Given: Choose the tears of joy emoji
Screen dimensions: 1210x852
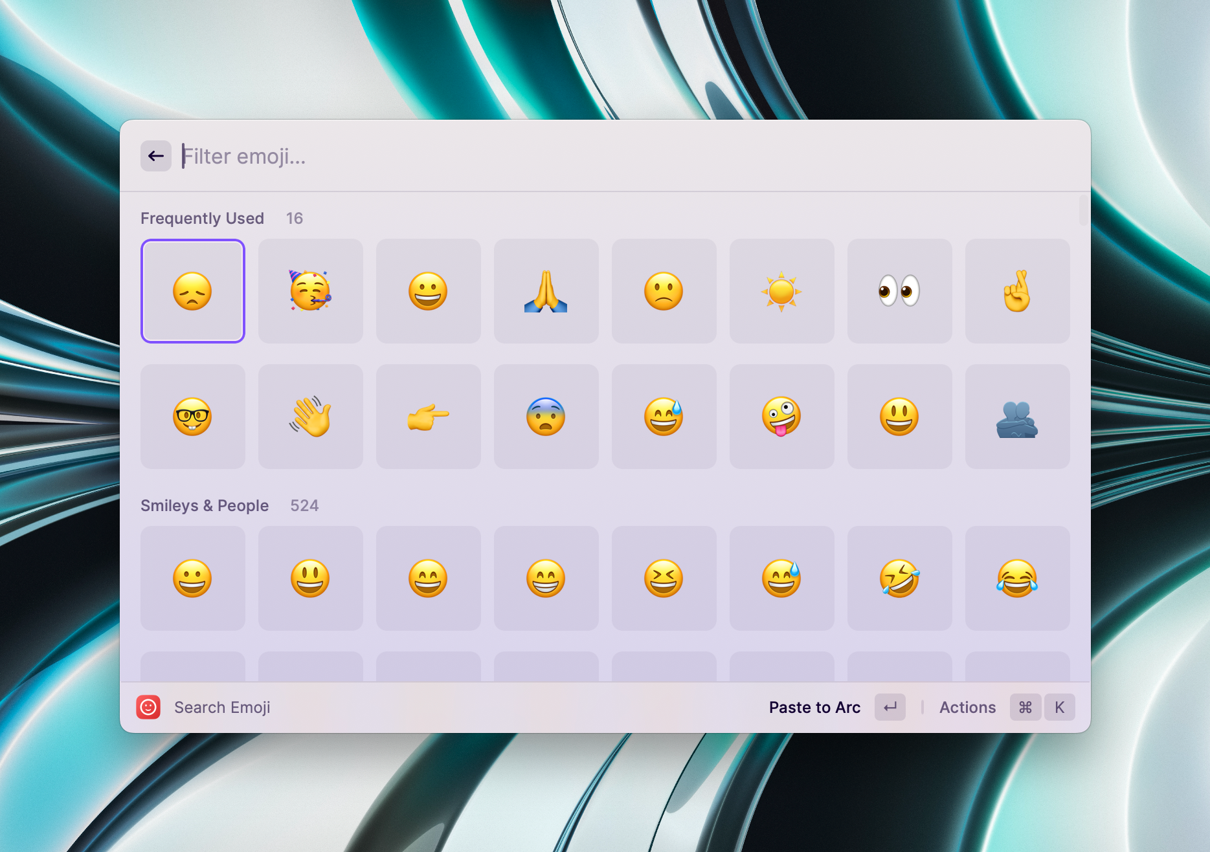Looking at the screenshot, I should coord(1018,578).
